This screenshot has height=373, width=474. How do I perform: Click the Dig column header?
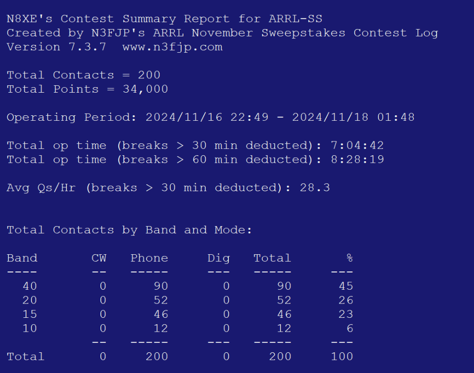coord(219,258)
